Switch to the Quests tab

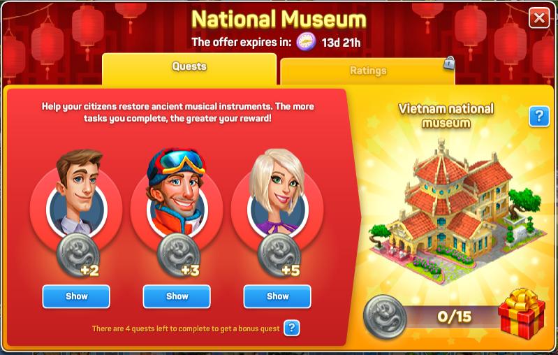click(189, 68)
